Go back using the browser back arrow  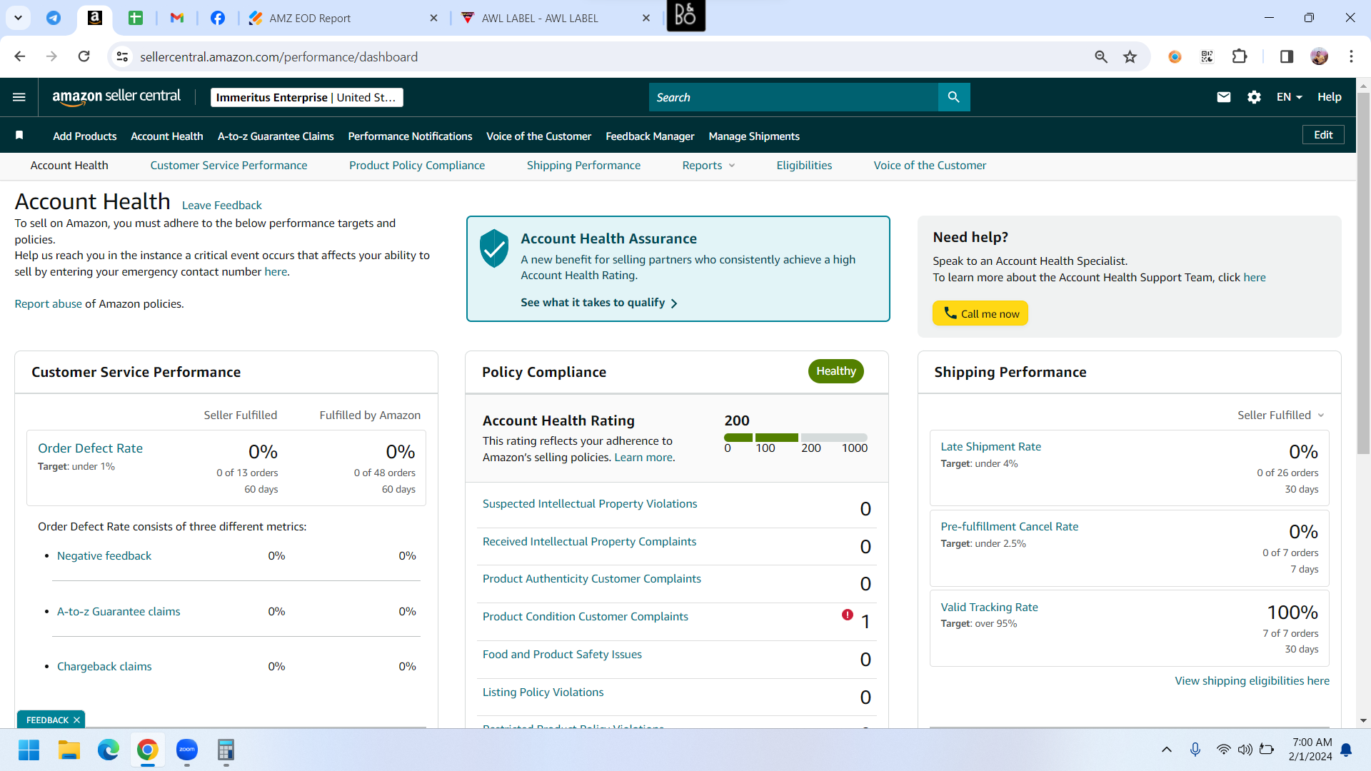pyautogui.click(x=20, y=56)
